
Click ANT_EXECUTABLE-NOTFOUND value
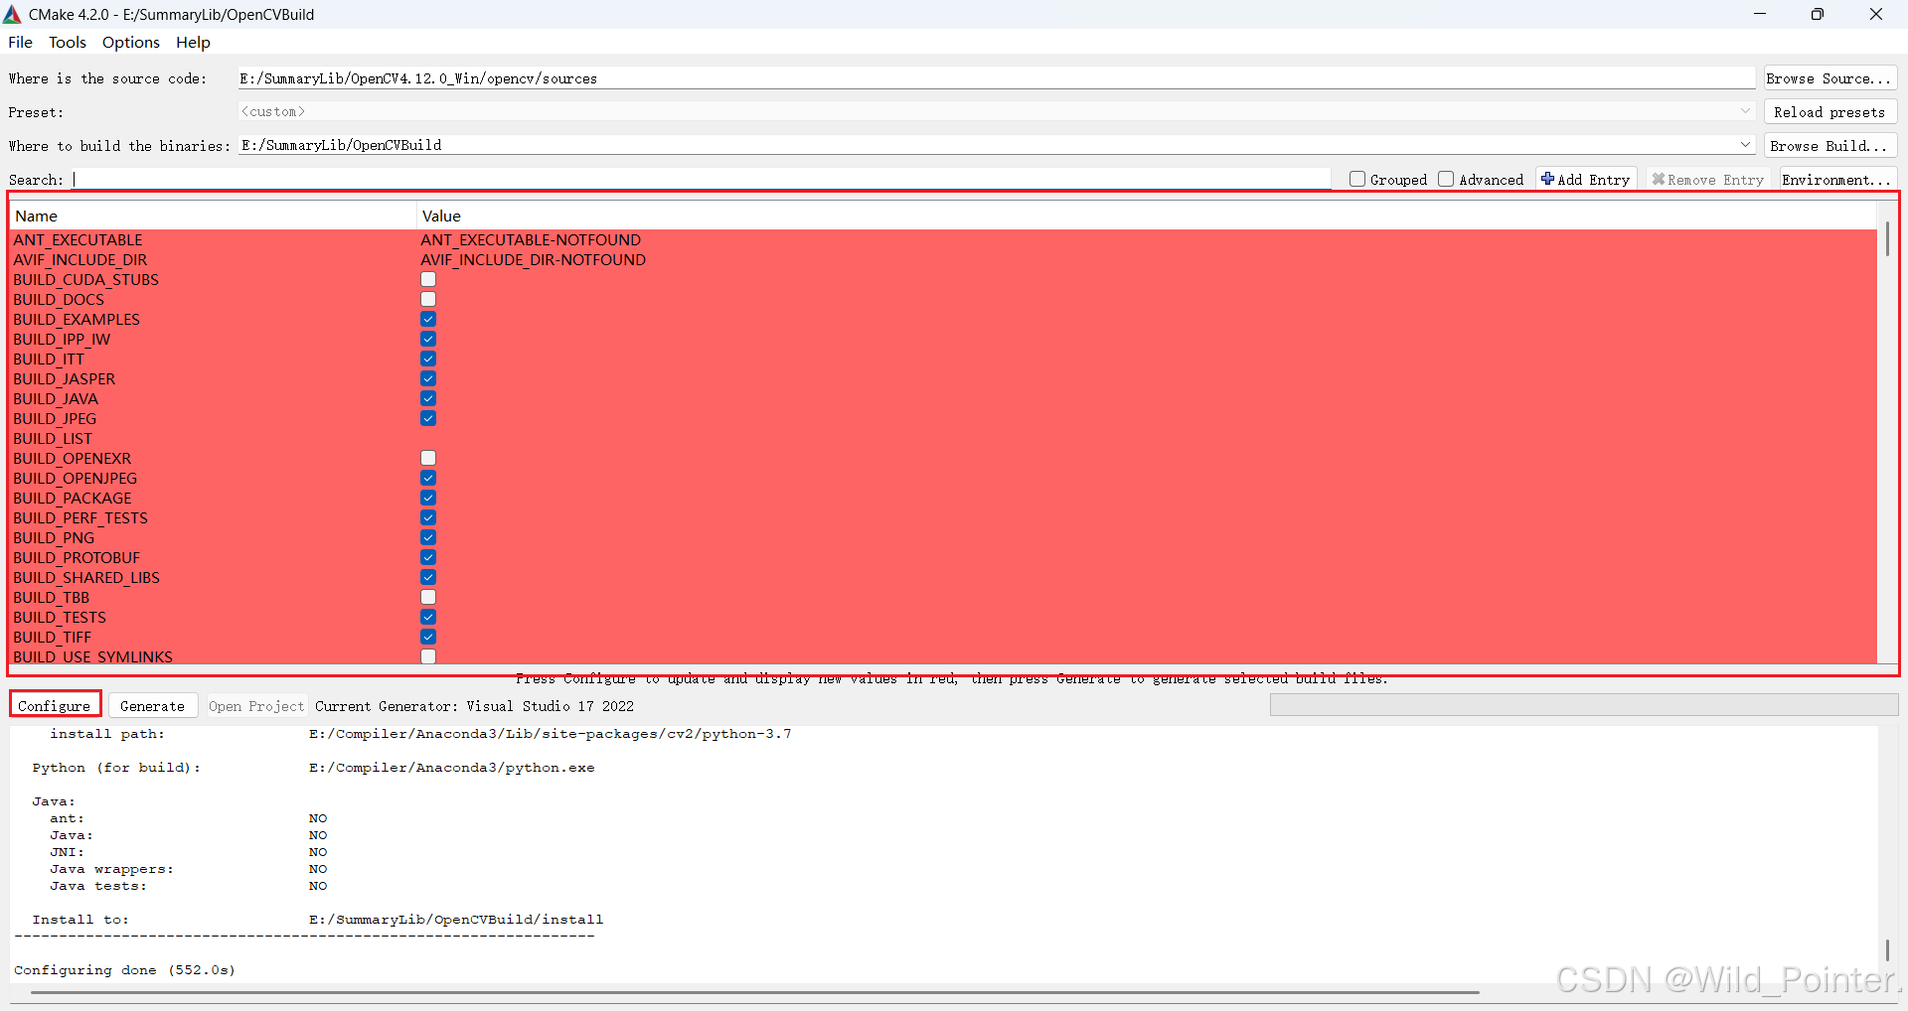click(531, 239)
